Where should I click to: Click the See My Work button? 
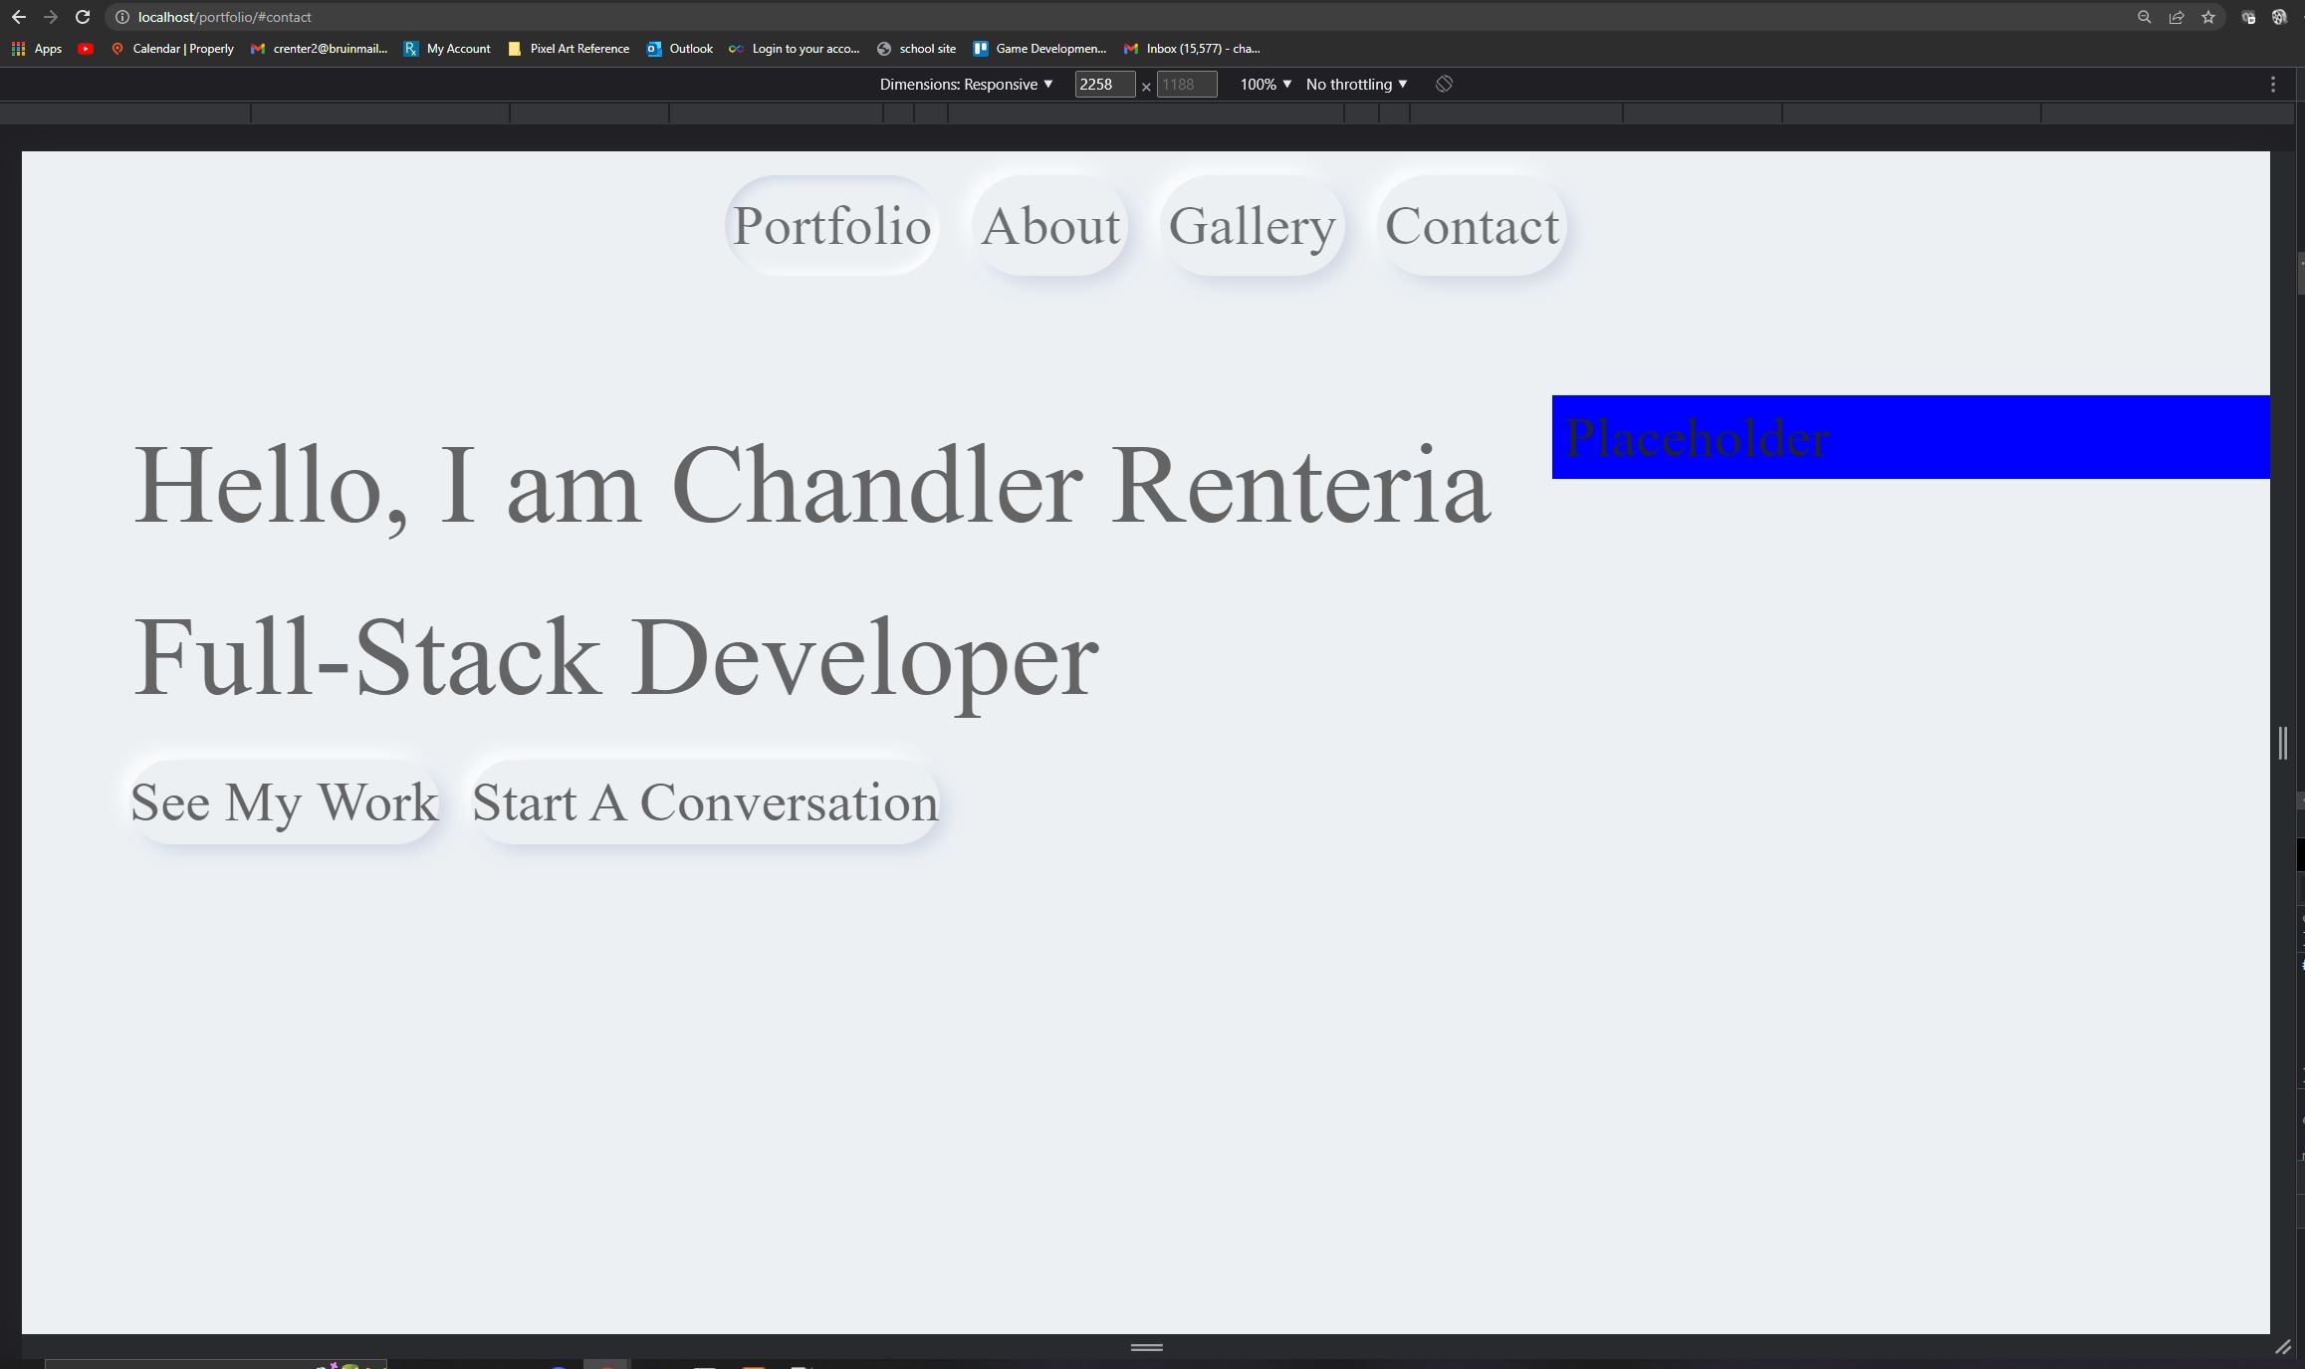[284, 802]
